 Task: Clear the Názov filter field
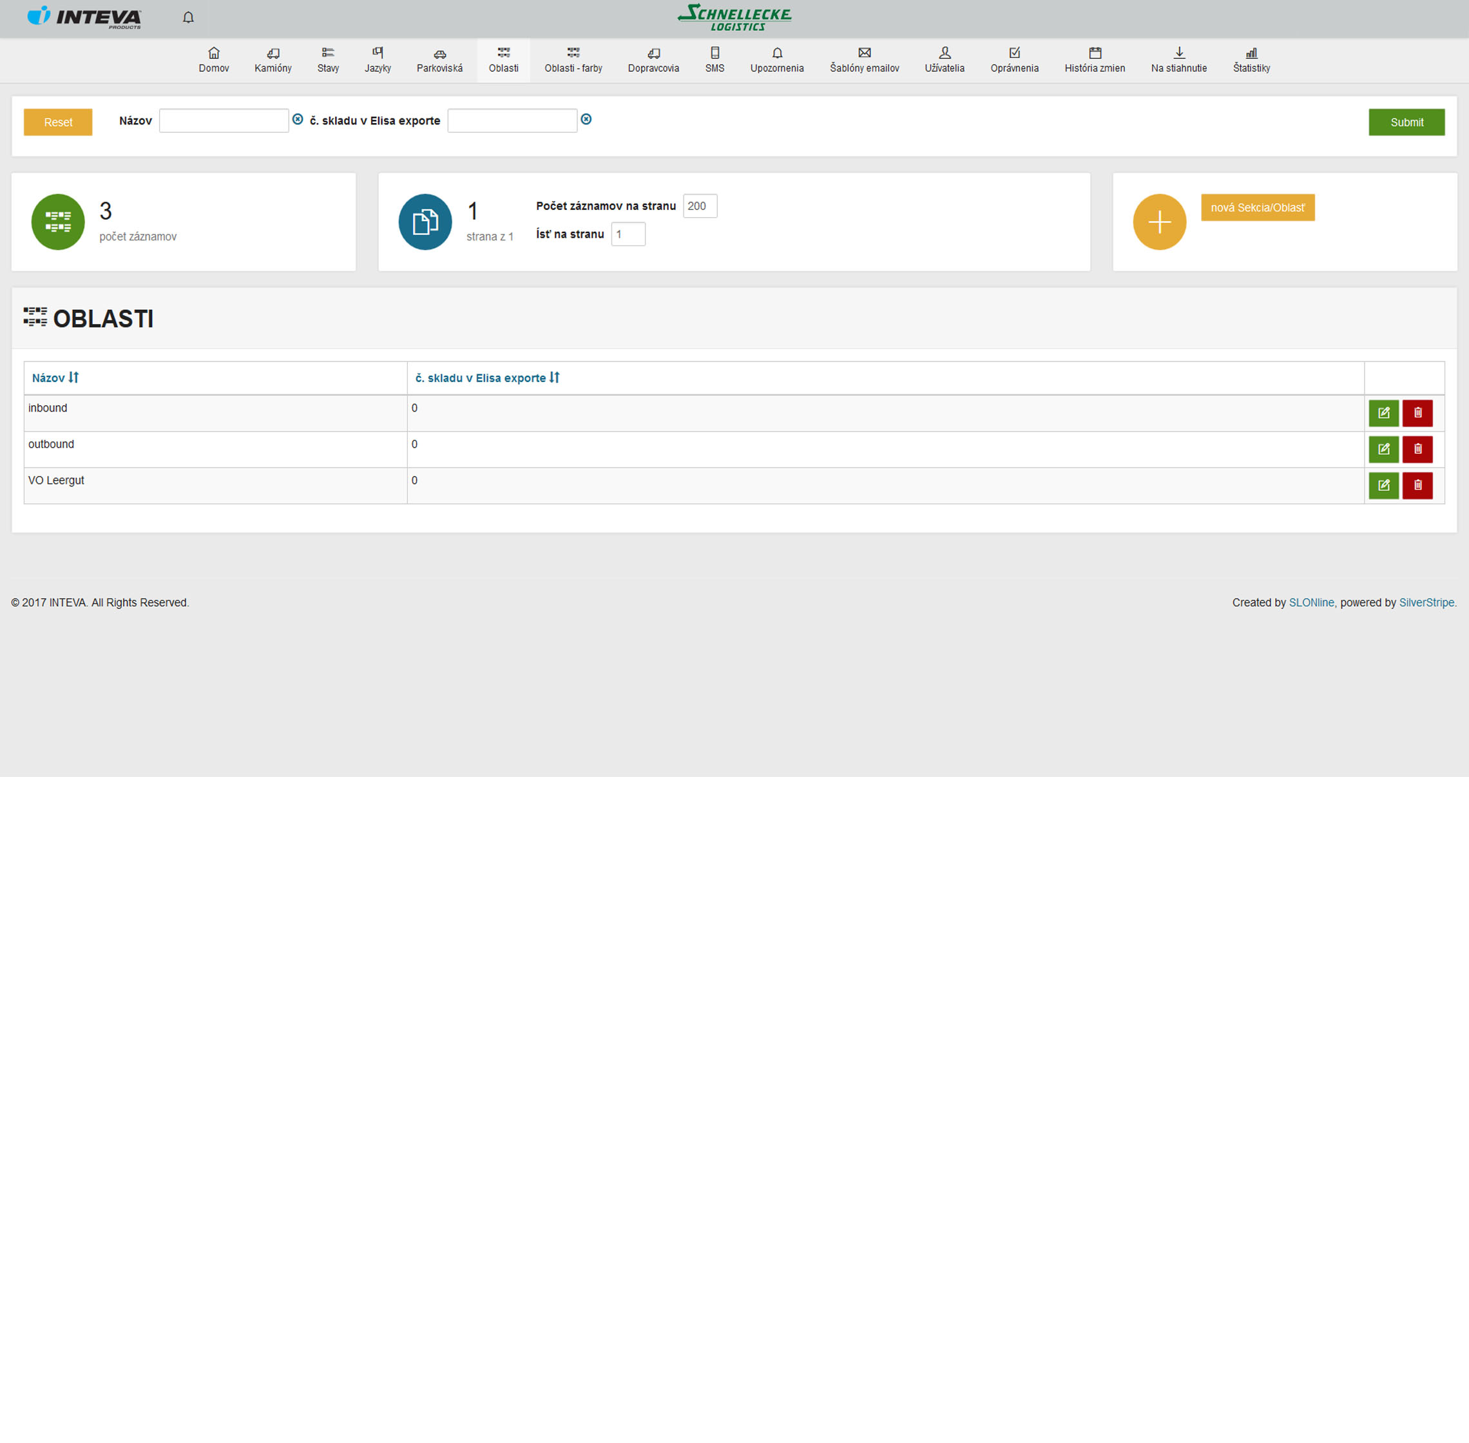[x=298, y=120]
